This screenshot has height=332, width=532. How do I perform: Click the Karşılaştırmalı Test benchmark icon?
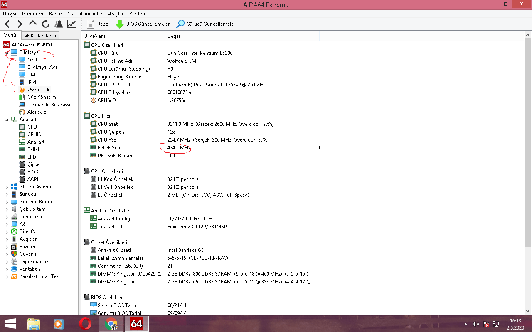point(14,276)
